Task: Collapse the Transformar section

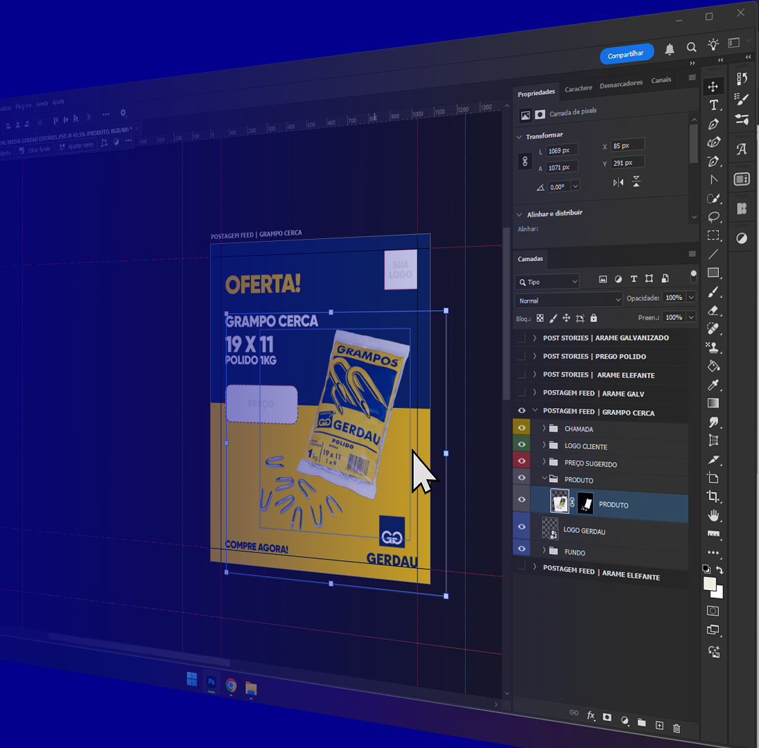Action: [x=520, y=136]
